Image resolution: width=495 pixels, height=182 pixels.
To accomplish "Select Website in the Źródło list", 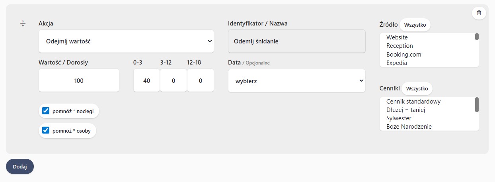I will (x=397, y=37).
